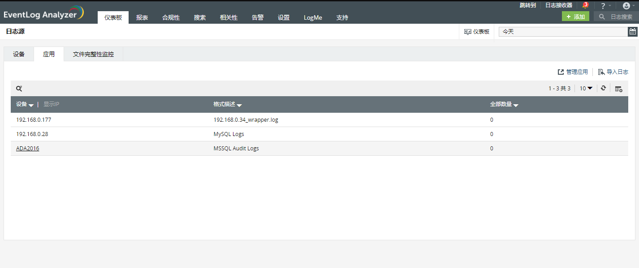639x268 pixels.
Task: Click device 192.168.0.28
Action: point(32,134)
